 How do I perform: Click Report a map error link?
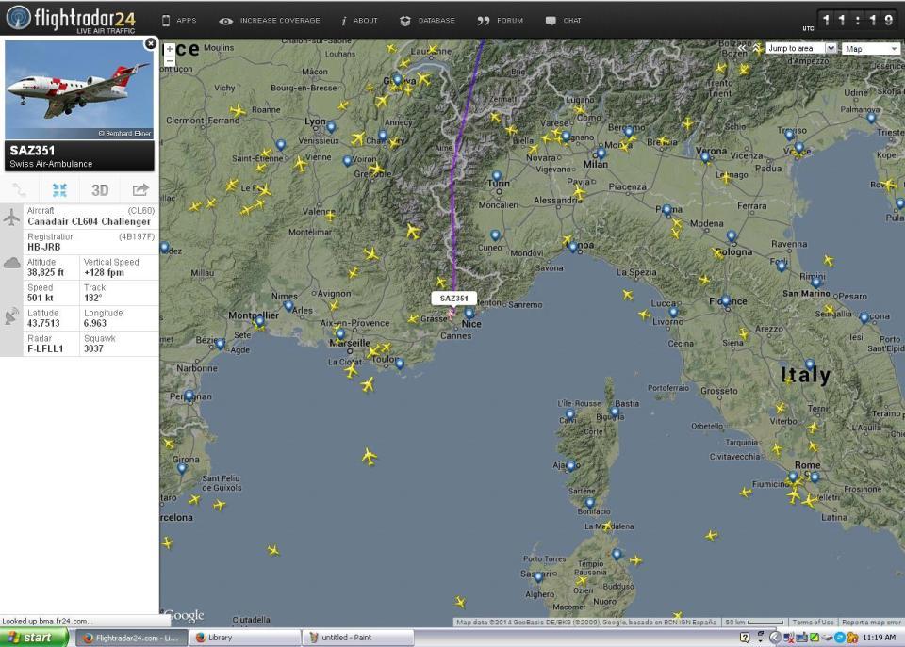(871, 623)
